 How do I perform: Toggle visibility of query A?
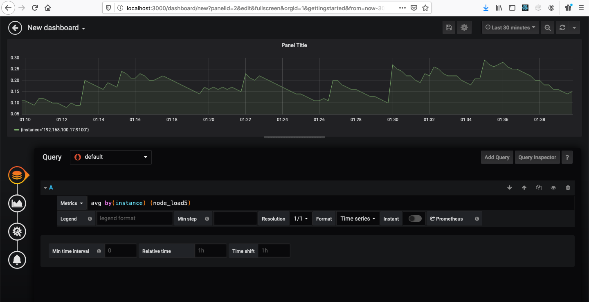[553, 187]
